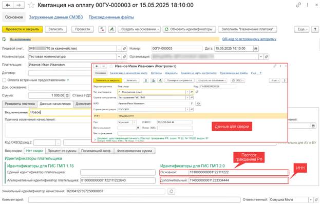
Task: Switch to the Основное section of the payment receipt
Action: (x=14, y=17)
